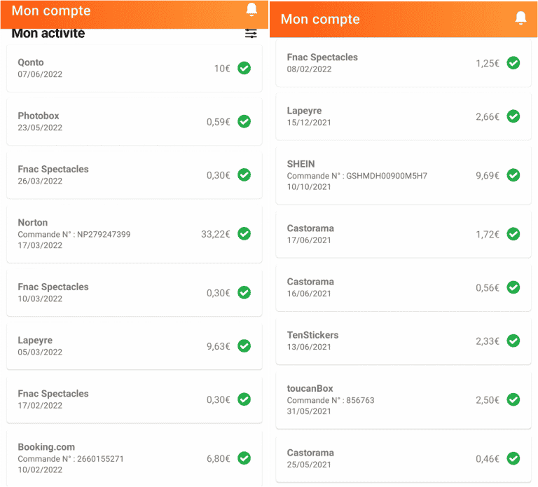Tap the notification bell in right header
Screen dimensions: 538x487
pyautogui.click(x=520, y=18)
